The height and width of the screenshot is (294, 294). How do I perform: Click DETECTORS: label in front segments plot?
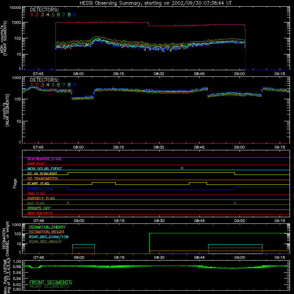44,10
